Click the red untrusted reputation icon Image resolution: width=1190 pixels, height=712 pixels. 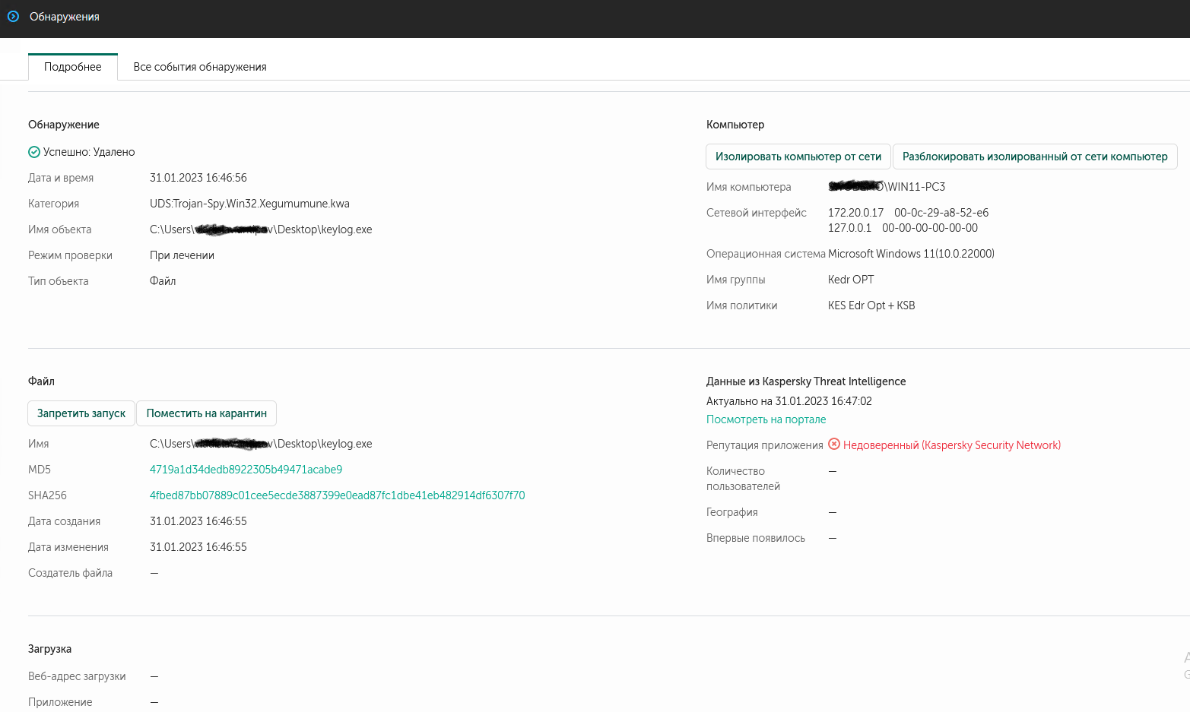834,445
